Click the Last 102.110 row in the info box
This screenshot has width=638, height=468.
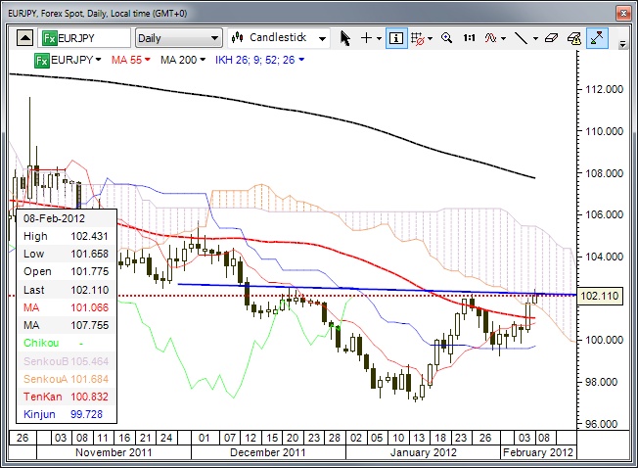click(67, 290)
